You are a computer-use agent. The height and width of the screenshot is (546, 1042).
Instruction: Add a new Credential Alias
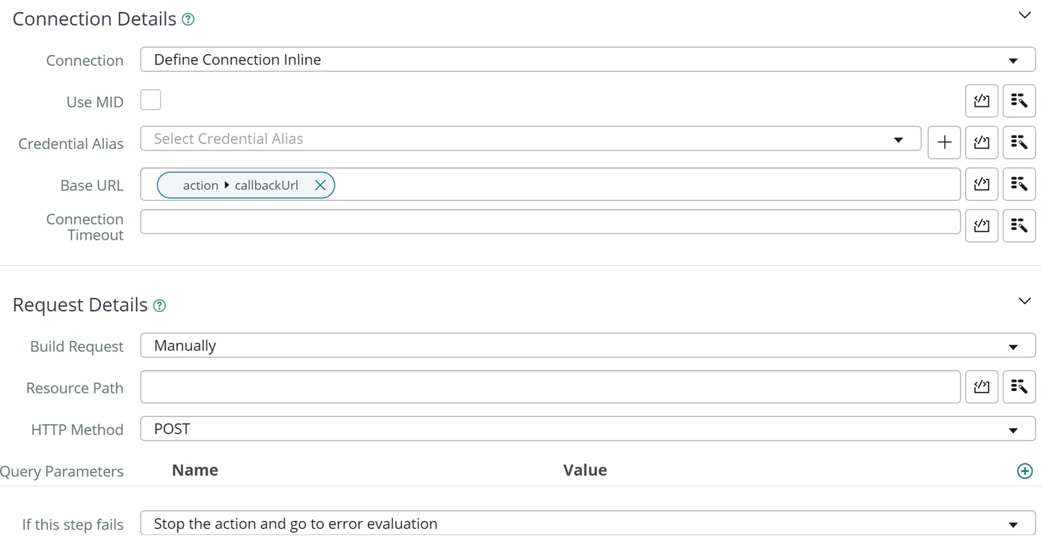(x=944, y=143)
